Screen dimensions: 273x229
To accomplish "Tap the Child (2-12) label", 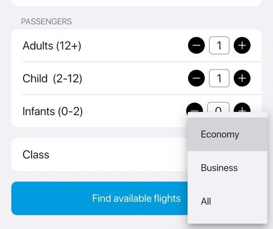I will (x=52, y=78).
